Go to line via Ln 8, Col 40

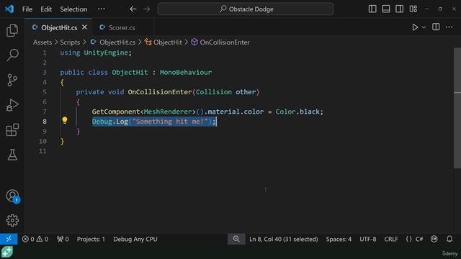pyautogui.click(x=283, y=239)
